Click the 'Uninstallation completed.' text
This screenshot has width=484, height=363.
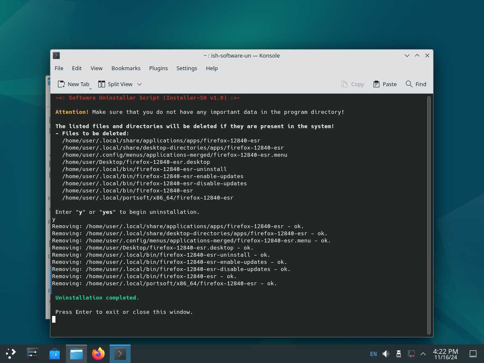97,297
